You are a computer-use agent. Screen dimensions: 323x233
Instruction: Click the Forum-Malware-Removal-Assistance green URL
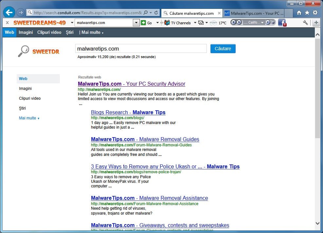coord(145,204)
